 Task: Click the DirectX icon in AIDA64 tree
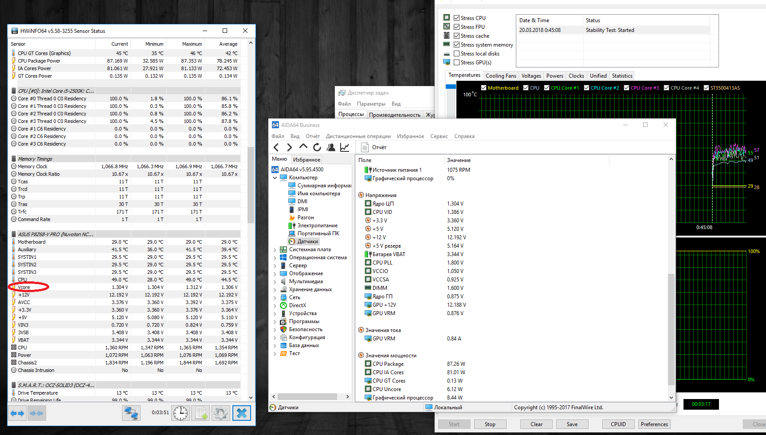[283, 305]
